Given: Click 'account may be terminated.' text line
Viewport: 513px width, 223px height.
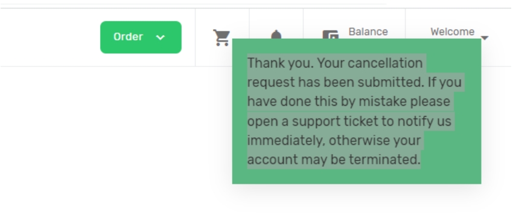Looking at the screenshot, I should [334, 160].
